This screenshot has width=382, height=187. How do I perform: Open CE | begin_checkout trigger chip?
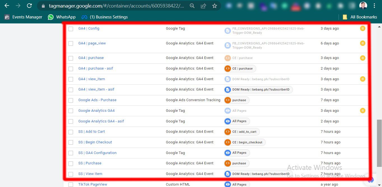(245, 142)
